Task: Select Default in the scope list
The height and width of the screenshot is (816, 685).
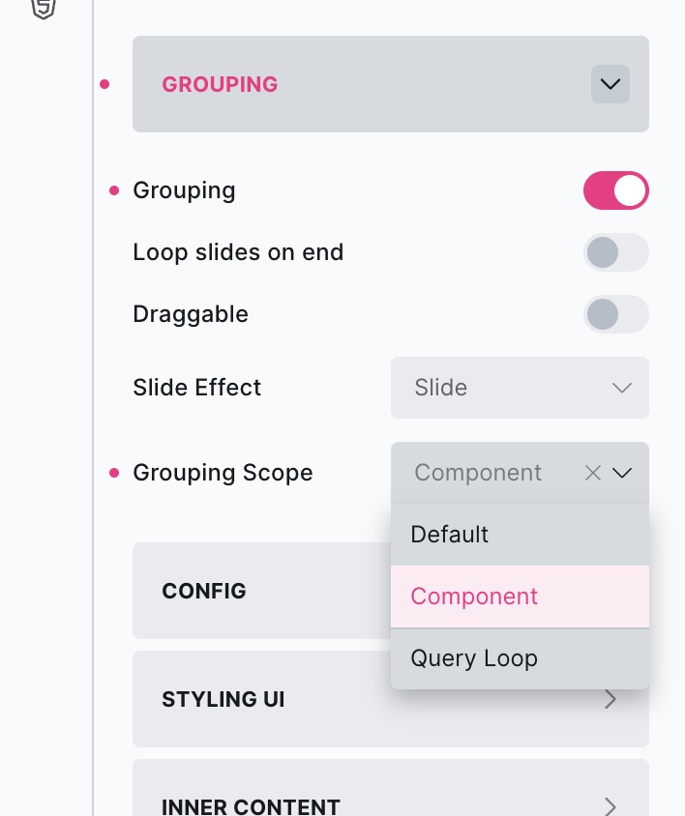Action: click(x=450, y=535)
